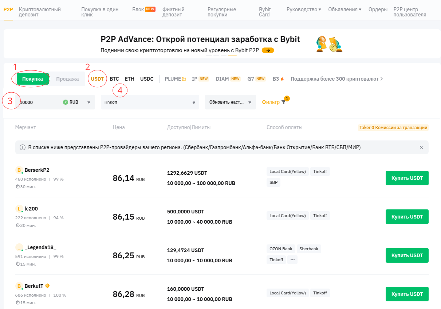Click the BerkutT avatar icon

pyautogui.click(x=19, y=286)
